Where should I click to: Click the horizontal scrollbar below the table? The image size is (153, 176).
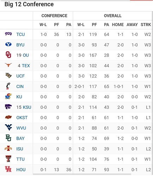[x=82, y=174]
